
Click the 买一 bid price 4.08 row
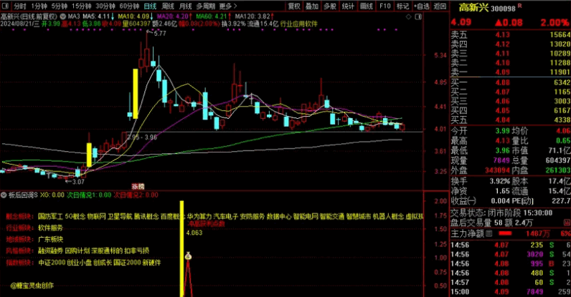click(511, 82)
